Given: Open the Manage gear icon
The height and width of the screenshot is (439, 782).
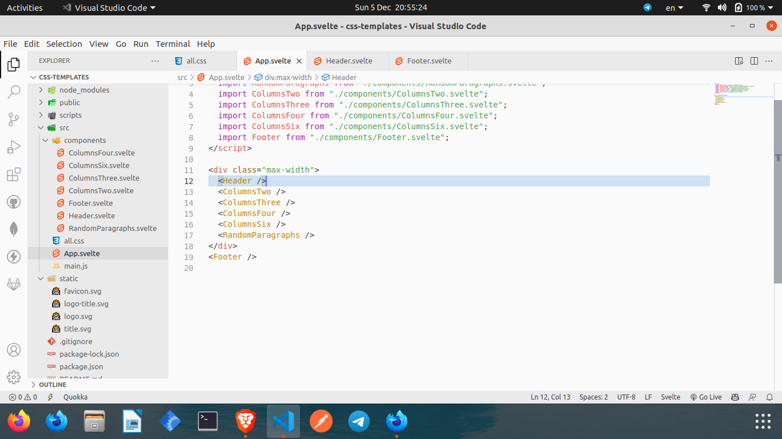Looking at the screenshot, I should click(x=14, y=377).
